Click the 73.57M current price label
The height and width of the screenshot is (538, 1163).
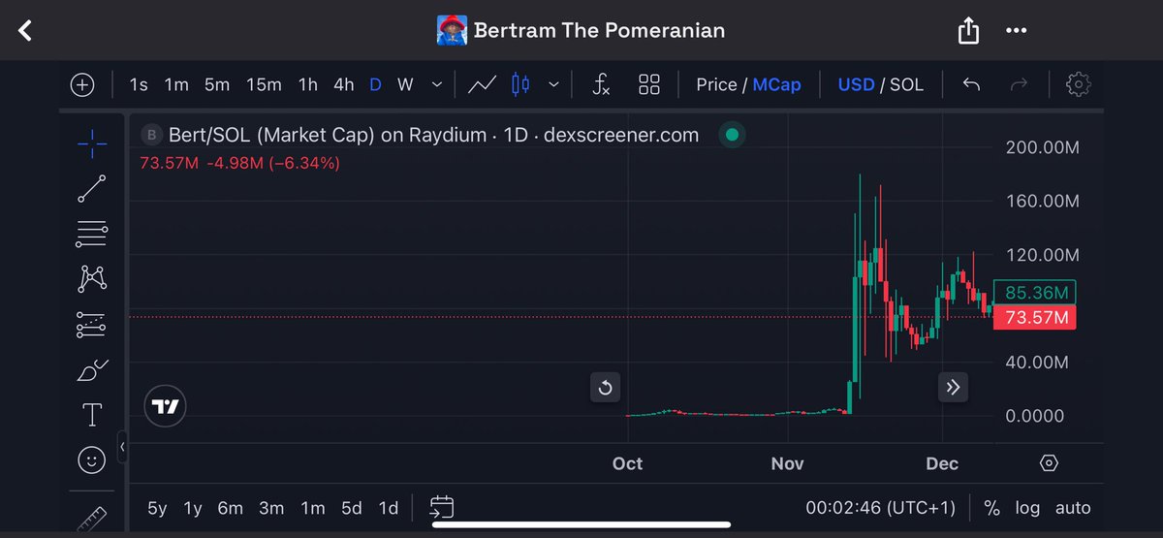click(x=1035, y=317)
